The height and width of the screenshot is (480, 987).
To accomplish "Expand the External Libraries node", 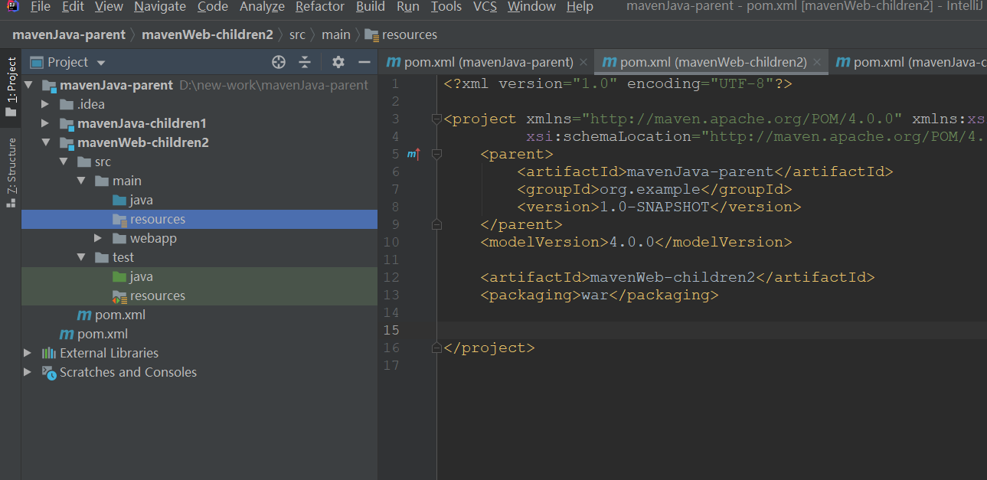I will pyautogui.click(x=28, y=353).
